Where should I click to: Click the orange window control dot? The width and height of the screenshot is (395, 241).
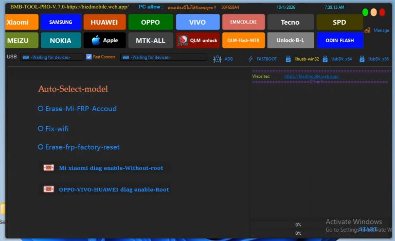(x=373, y=12)
